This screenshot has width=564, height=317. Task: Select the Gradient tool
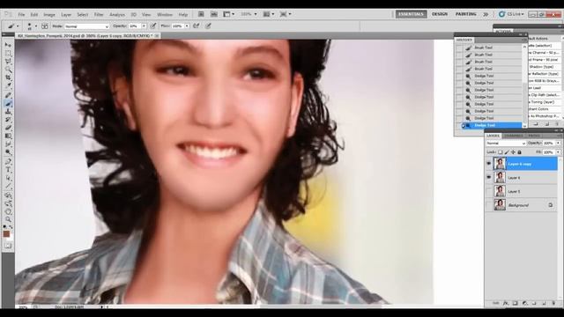click(x=8, y=136)
